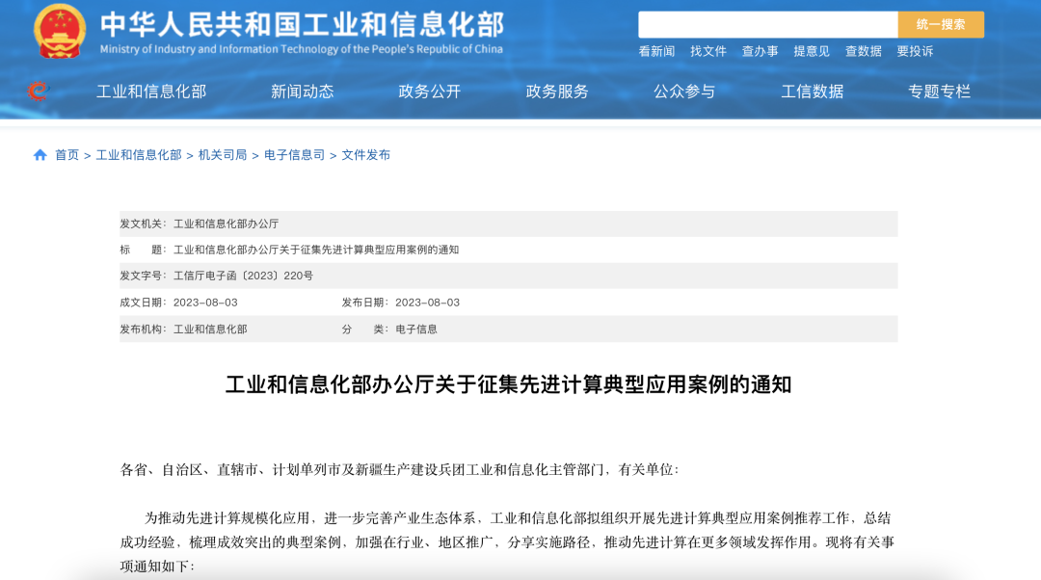Click 机关司局 breadcrumb link

point(223,154)
